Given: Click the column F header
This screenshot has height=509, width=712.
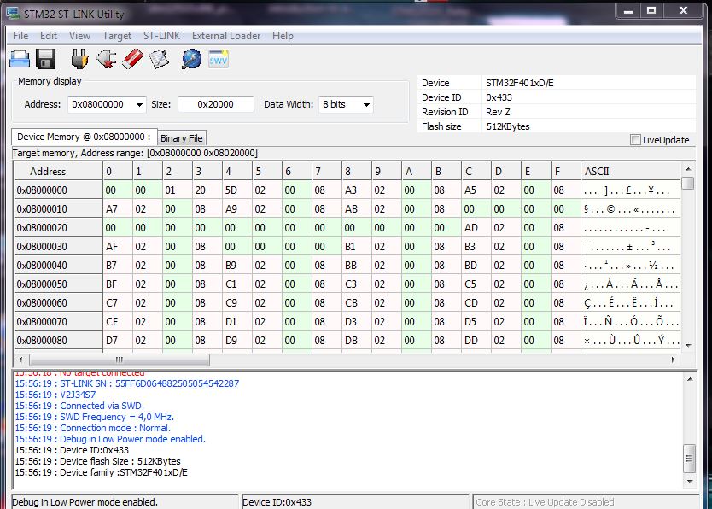Looking at the screenshot, I should [x=566, y=171].
